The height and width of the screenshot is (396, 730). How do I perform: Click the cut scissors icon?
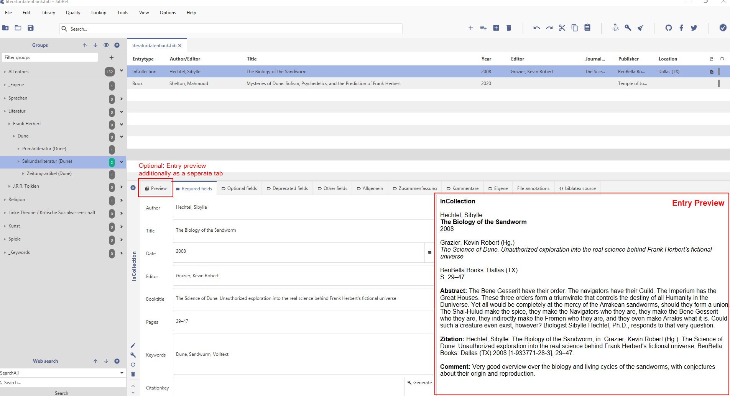pyautogui.click(x=562, y=28)
